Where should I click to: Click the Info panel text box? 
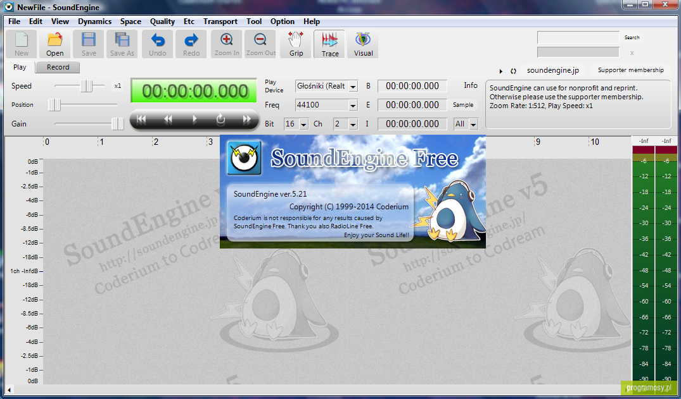point(578,104)
